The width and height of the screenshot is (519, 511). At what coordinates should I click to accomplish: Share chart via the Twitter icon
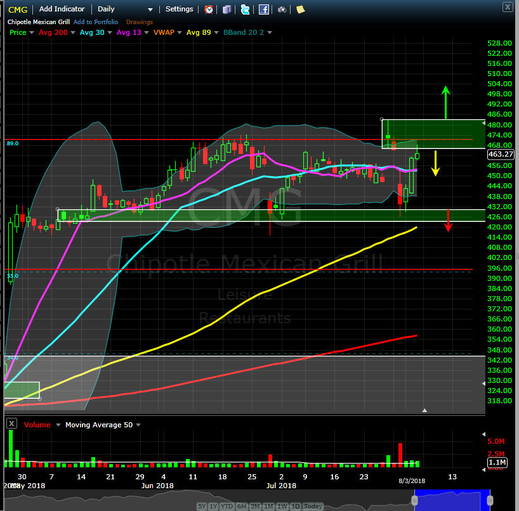coord(245,10)
